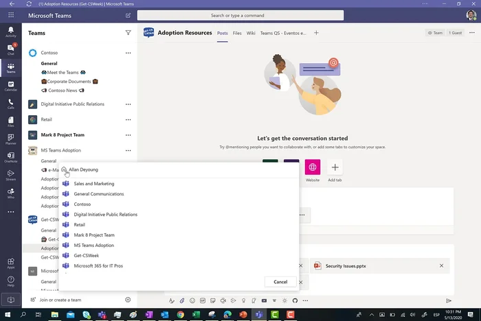Click the attach file paperclip icon
The height and width of the screenshot is (321, 481).
pyautogui.click(x=182, y=300)
